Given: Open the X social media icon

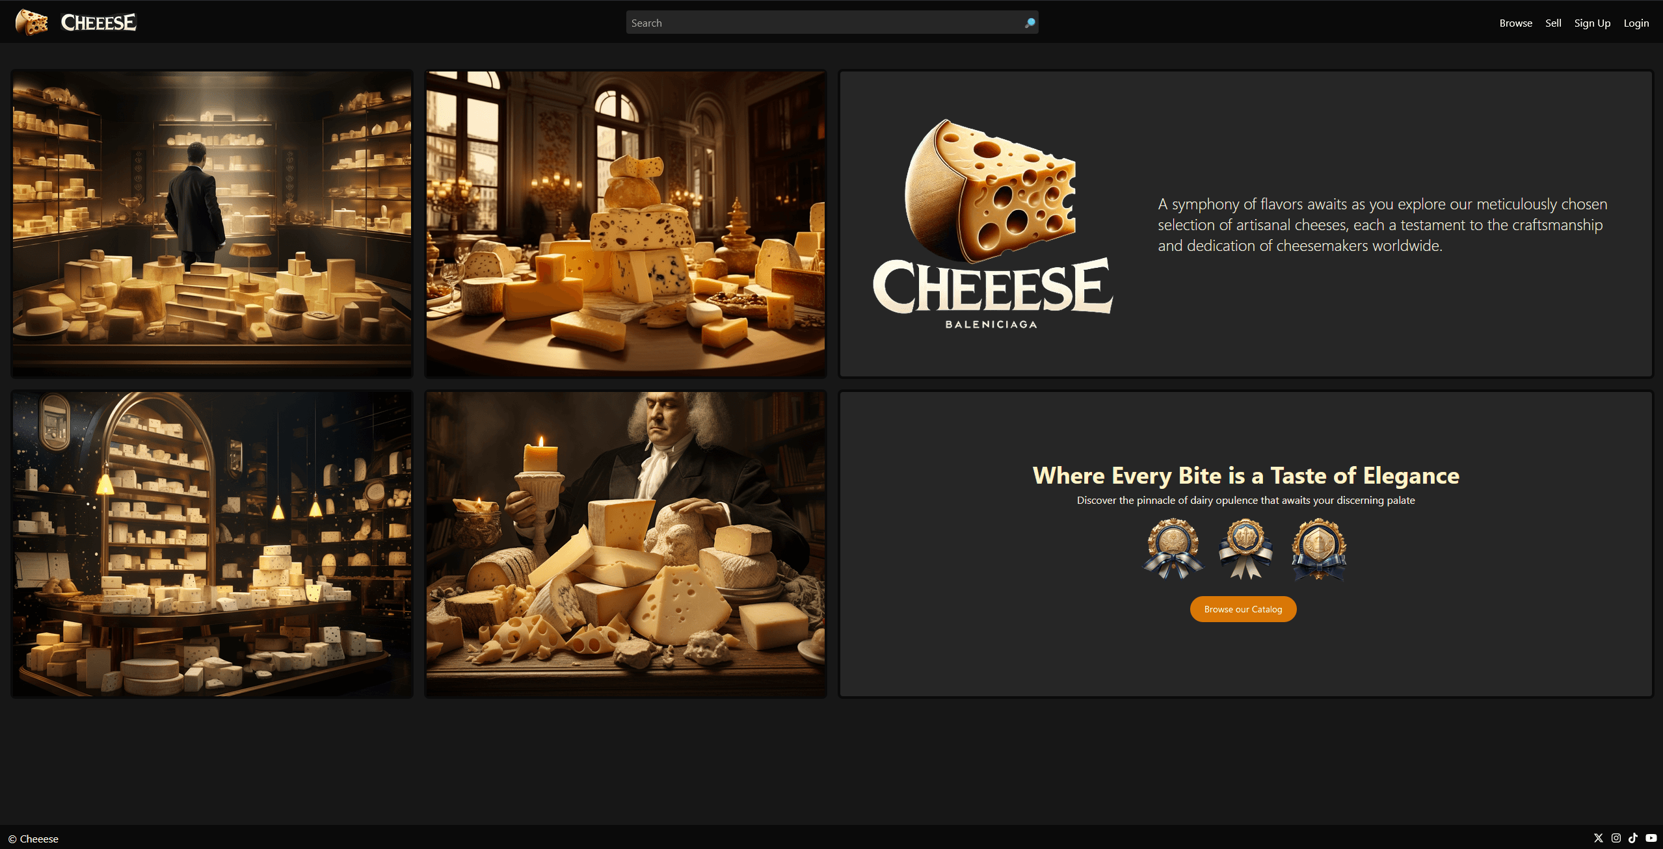Looking at the screenshot, I should (1599, 838).
